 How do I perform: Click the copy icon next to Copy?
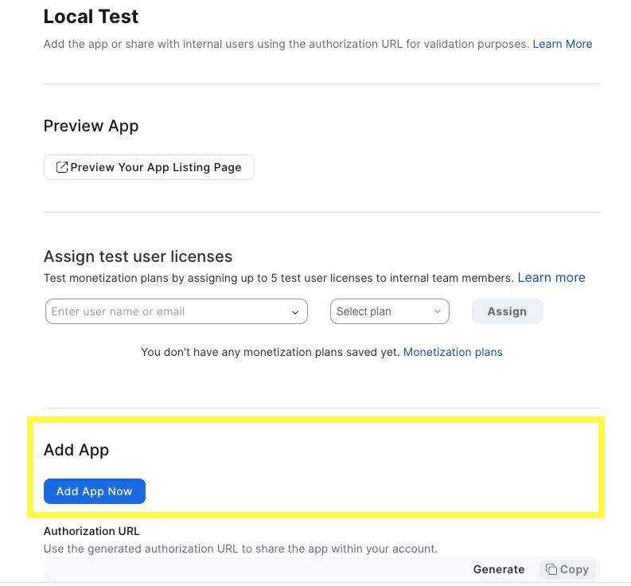click(x=551, y=569)
